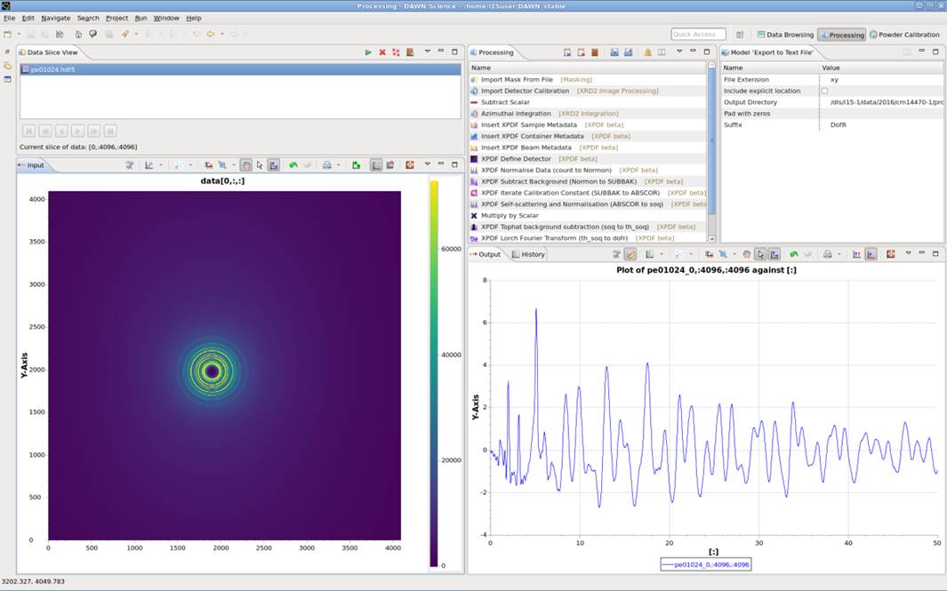The height and width of the screenshot is (591, 947).
Task: Toggle highlighted button right of Output pointer
Action: [774, 254]
